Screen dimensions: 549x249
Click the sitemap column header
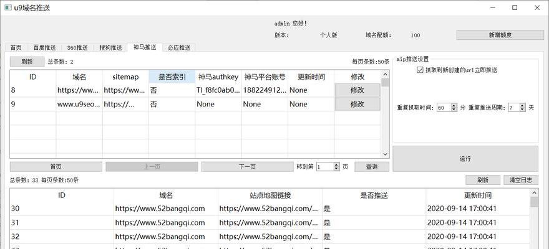pos(125,77)
